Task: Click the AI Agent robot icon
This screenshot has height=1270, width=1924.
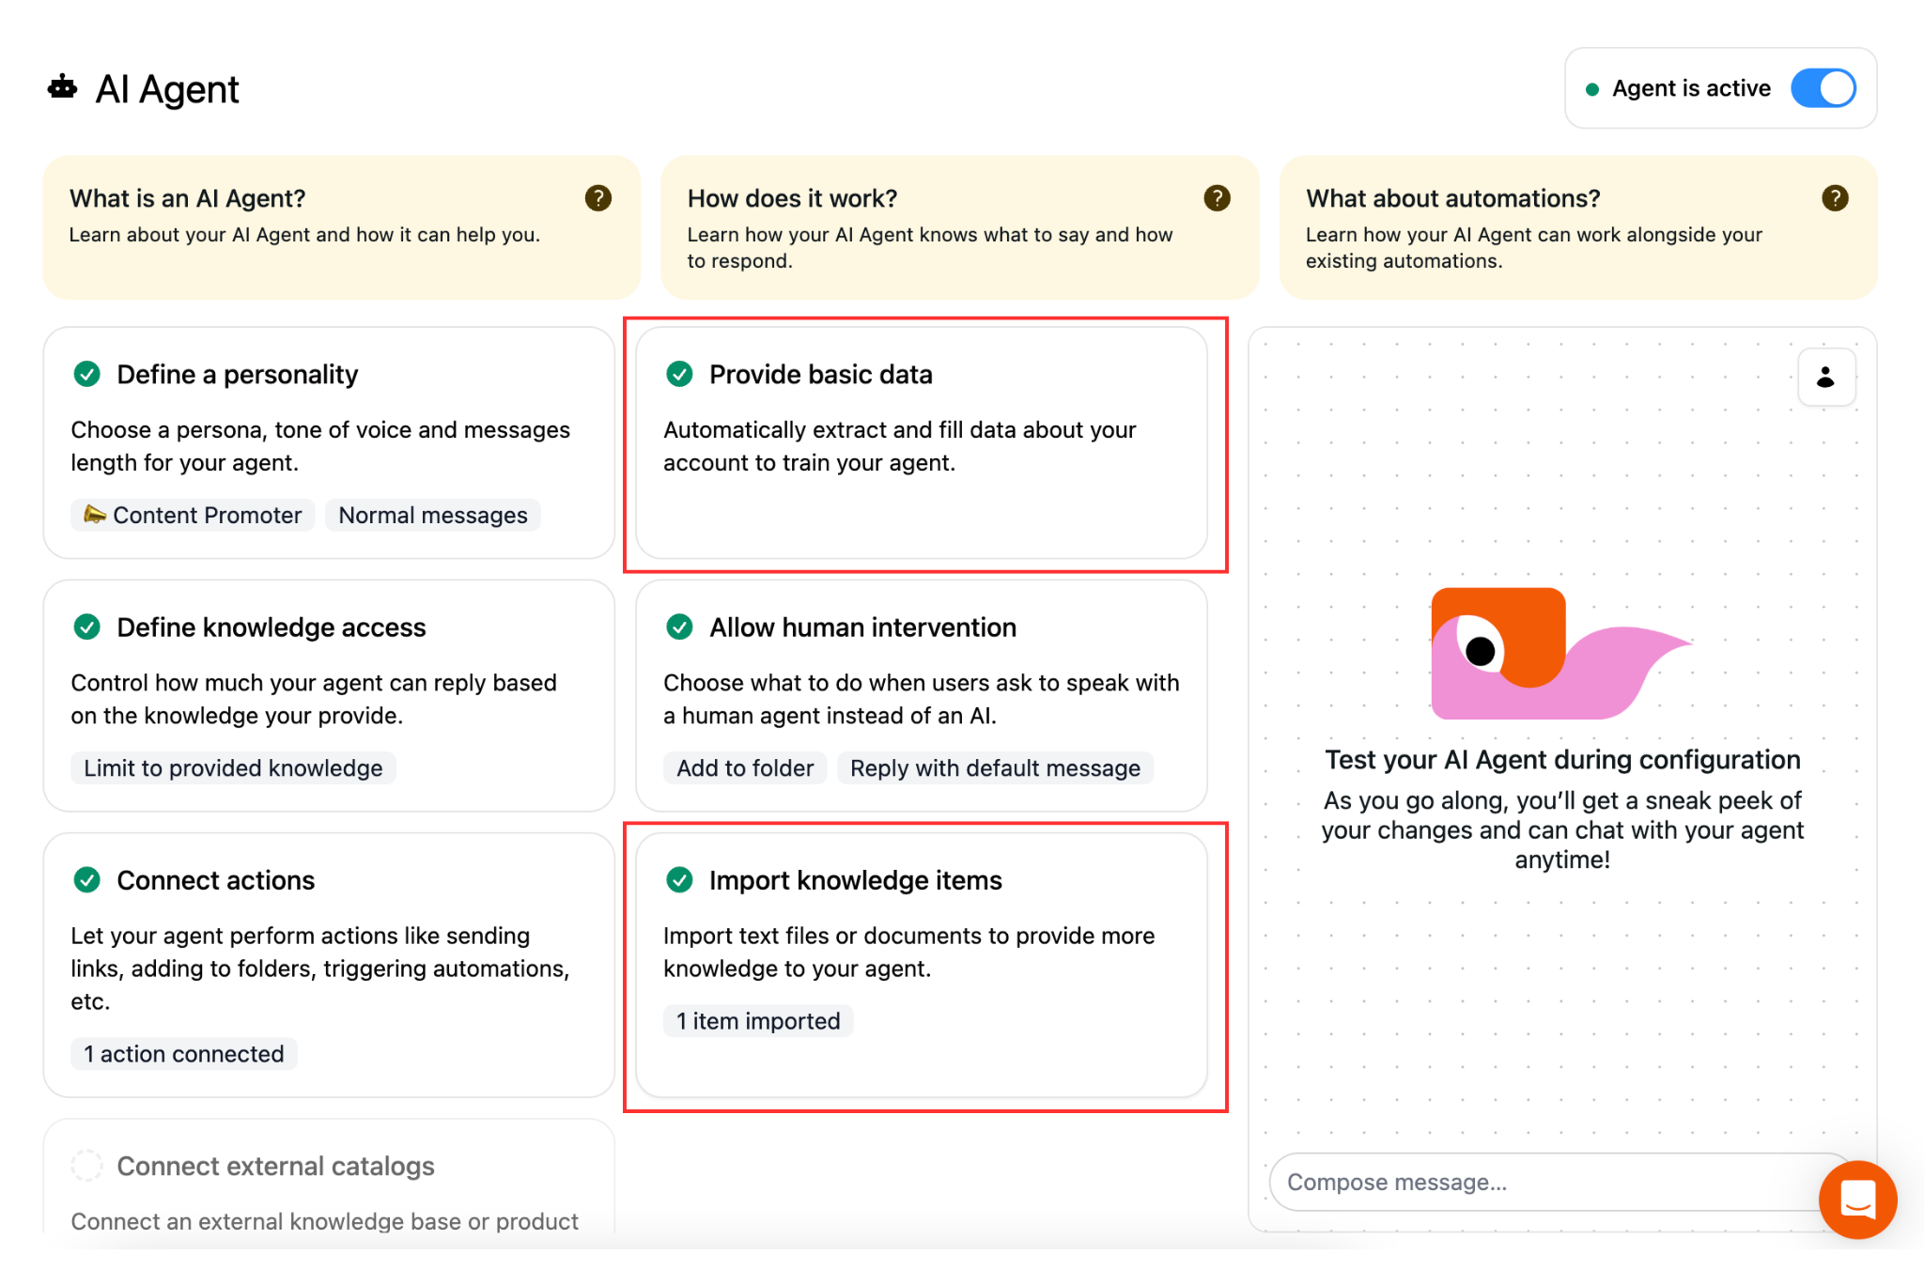Action: point(63,88)
